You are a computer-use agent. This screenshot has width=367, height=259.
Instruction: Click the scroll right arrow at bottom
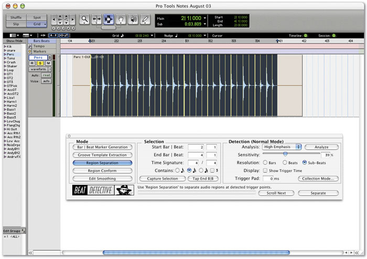tap(351, 253)
